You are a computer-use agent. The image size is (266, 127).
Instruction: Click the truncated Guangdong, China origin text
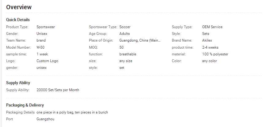pos(140,40)
